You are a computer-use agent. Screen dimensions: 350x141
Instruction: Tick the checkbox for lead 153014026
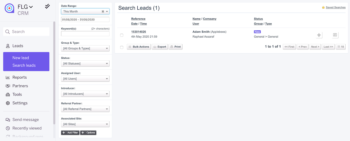[122, 35]
